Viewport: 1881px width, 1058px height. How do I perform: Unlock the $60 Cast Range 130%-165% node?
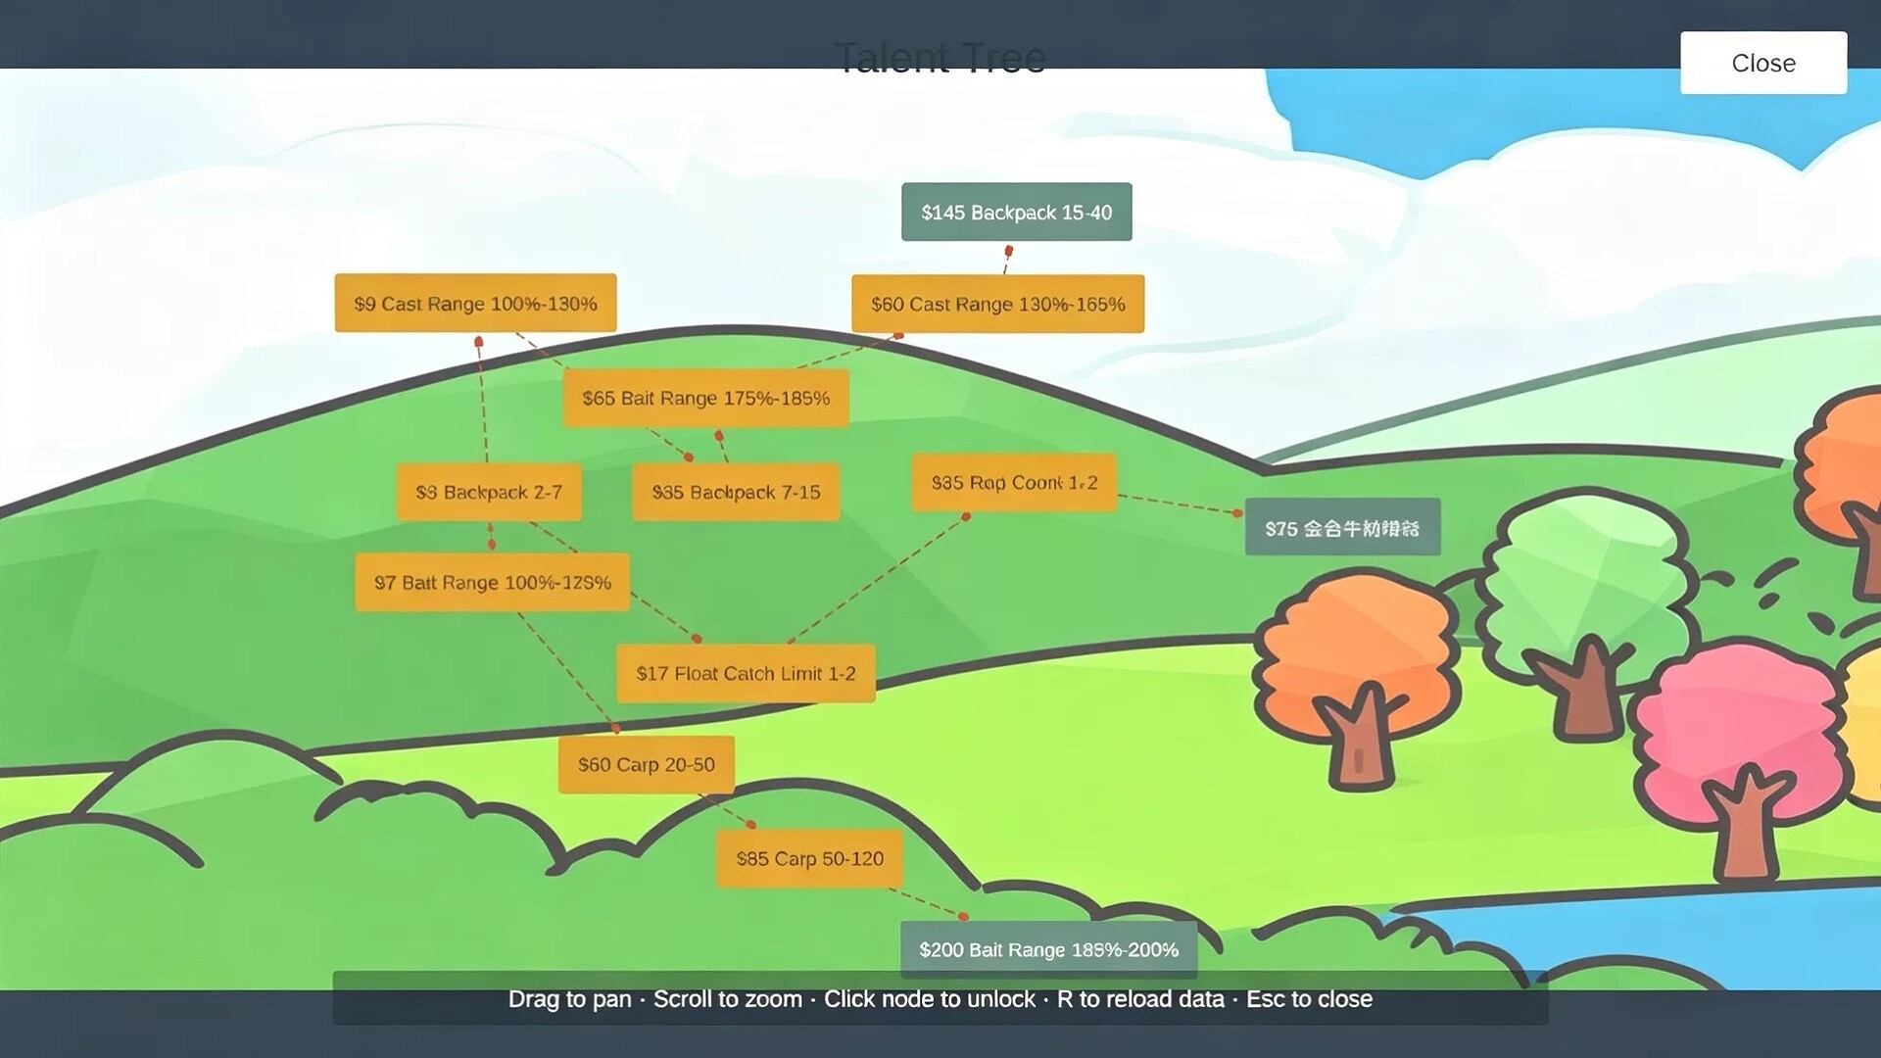[x=997, y=304]
